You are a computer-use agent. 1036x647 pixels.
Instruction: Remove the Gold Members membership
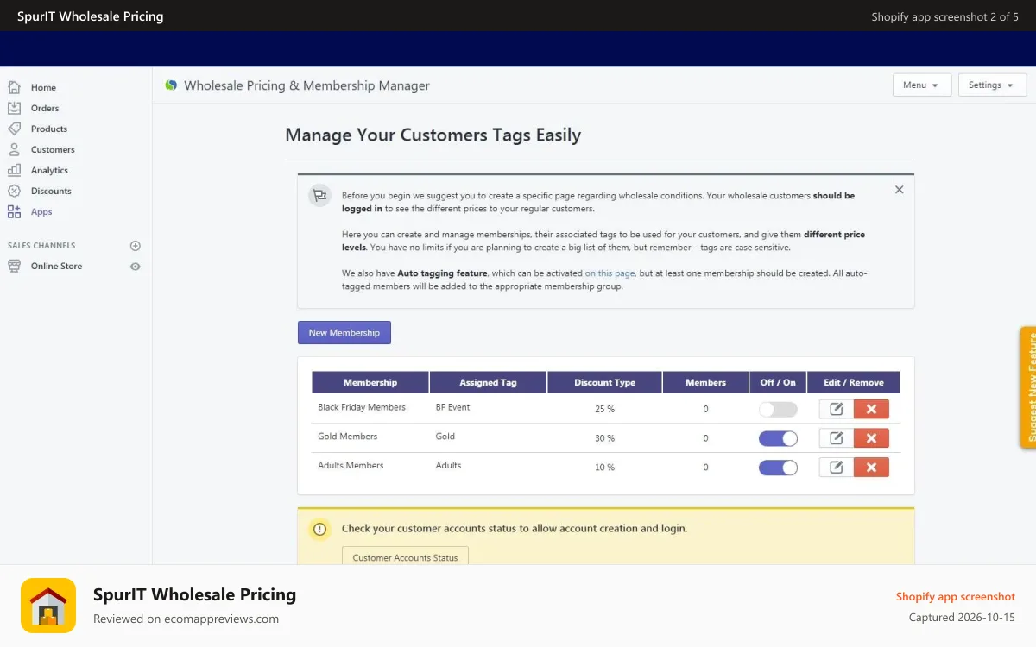pyautogui.click(x=871, y=438)
